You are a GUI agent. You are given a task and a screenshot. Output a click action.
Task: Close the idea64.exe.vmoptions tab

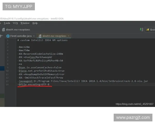(x=68, y=36)
